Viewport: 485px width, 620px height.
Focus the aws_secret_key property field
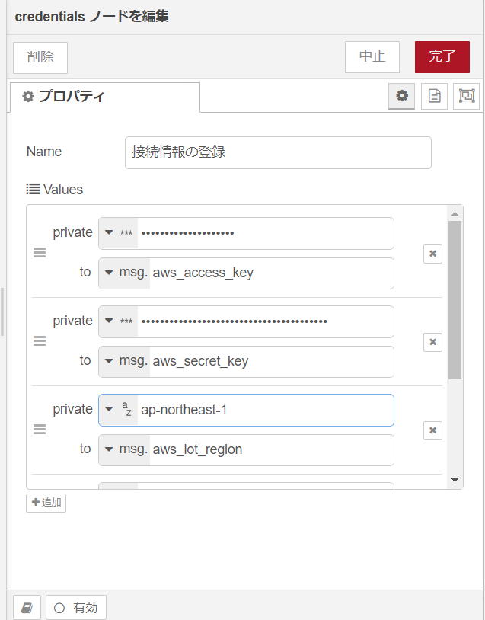click(272, 361)
